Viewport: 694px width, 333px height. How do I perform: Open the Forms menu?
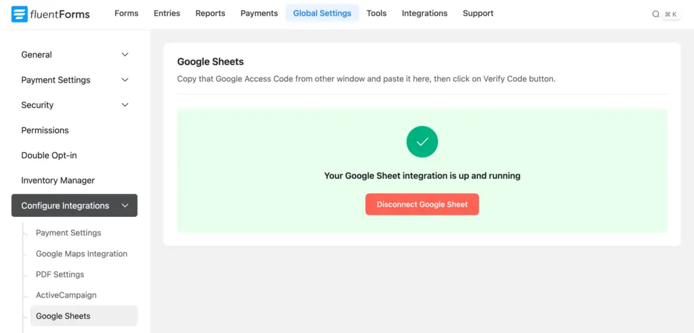click(127, 14)
